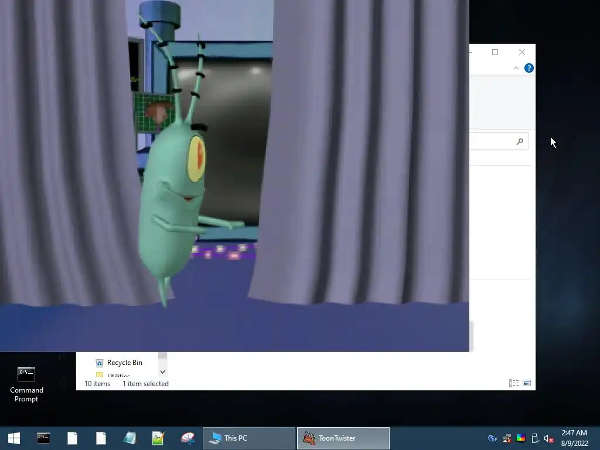Image resolution: width=600 pixels, height=450 pixels.
Task: Open the muted volume tray icon
Action: [548, 438]
